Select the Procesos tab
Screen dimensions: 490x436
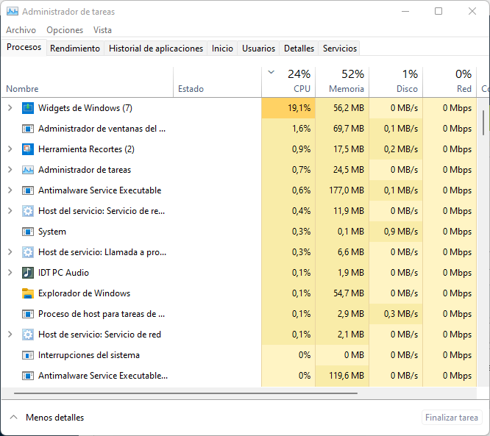pos(24,47)
